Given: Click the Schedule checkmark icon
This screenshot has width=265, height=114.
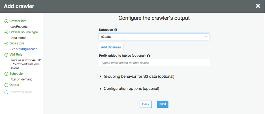Looking at the screenshot, I should point(7,74).
